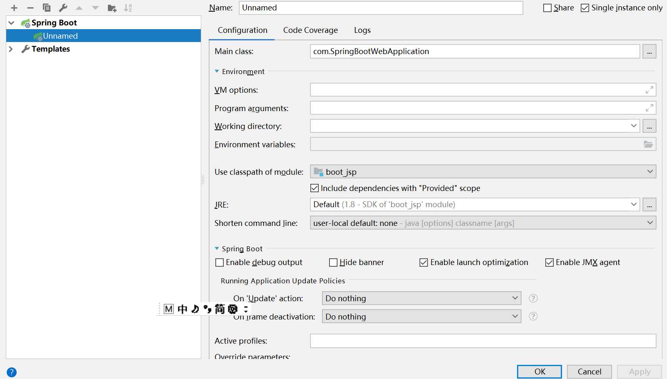Screen dimensions: 667x379
Task: Enable debug output checkbox
Action: (x=220, y=263)
